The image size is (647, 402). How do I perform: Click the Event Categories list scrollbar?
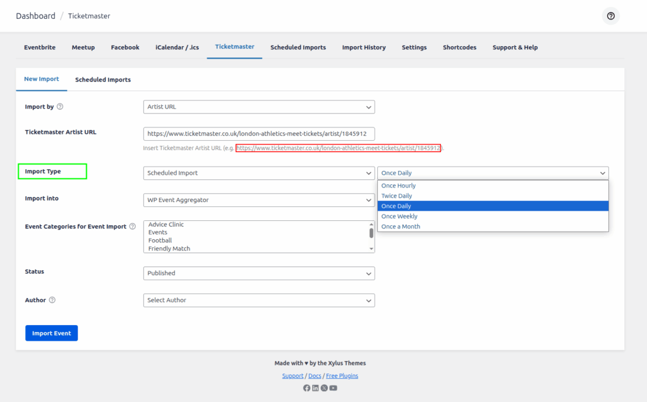click(x=372, y=233)
